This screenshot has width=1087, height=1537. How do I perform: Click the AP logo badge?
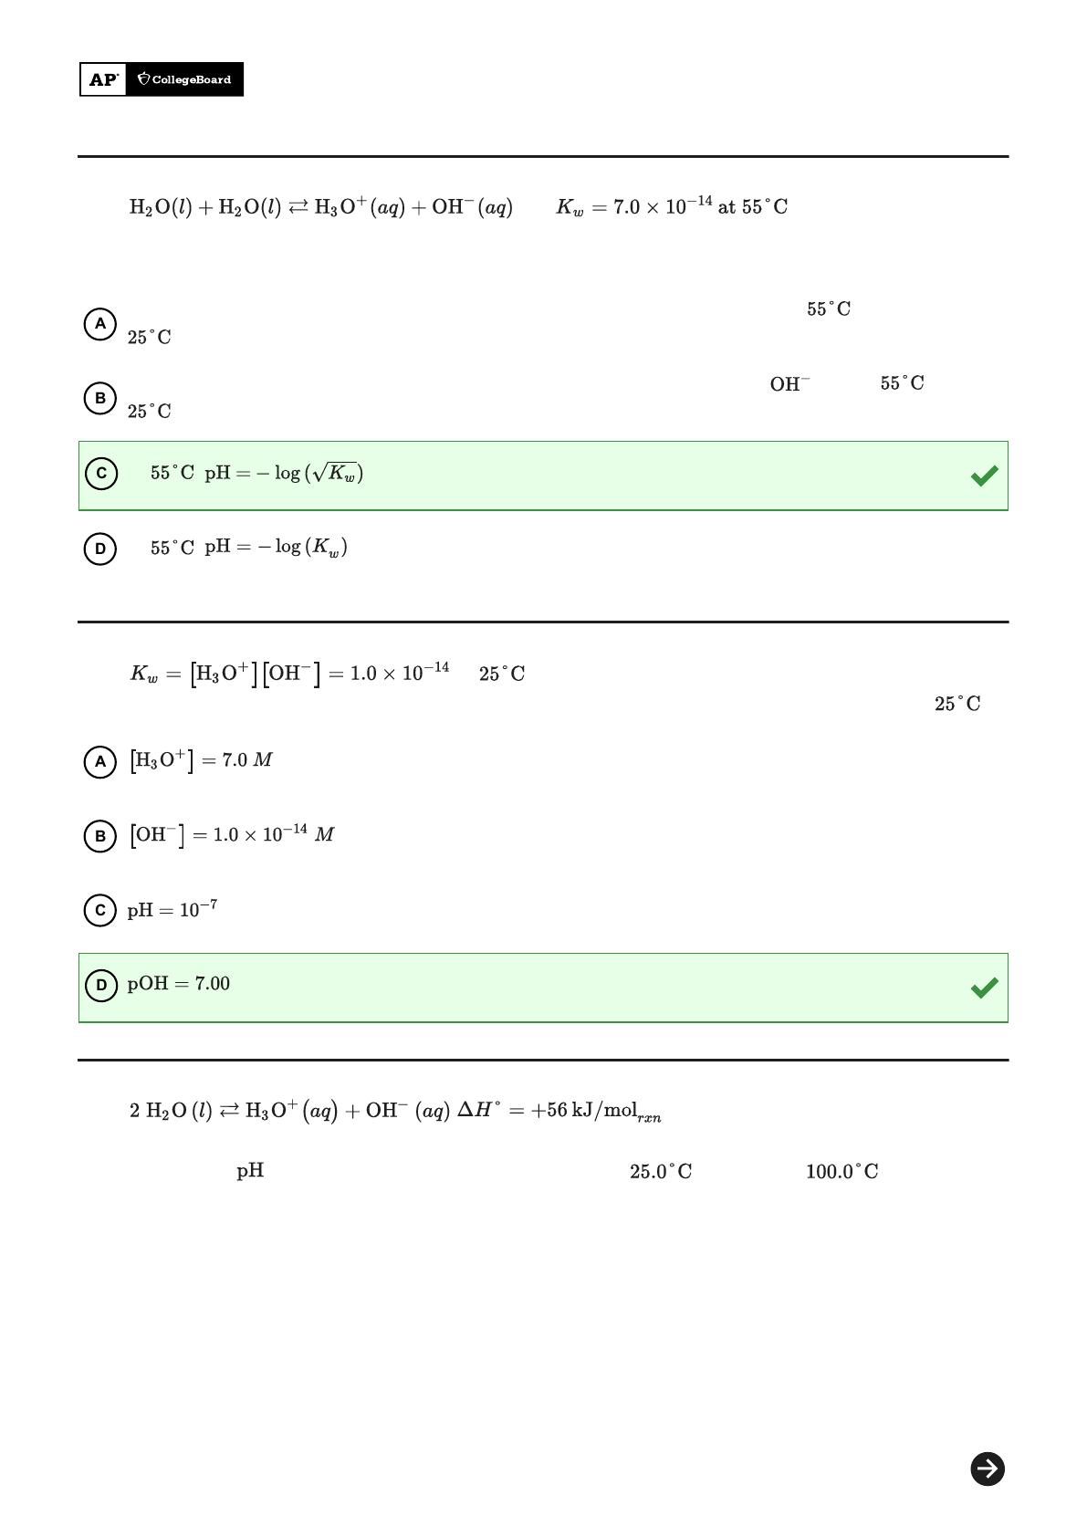point(103,79)
